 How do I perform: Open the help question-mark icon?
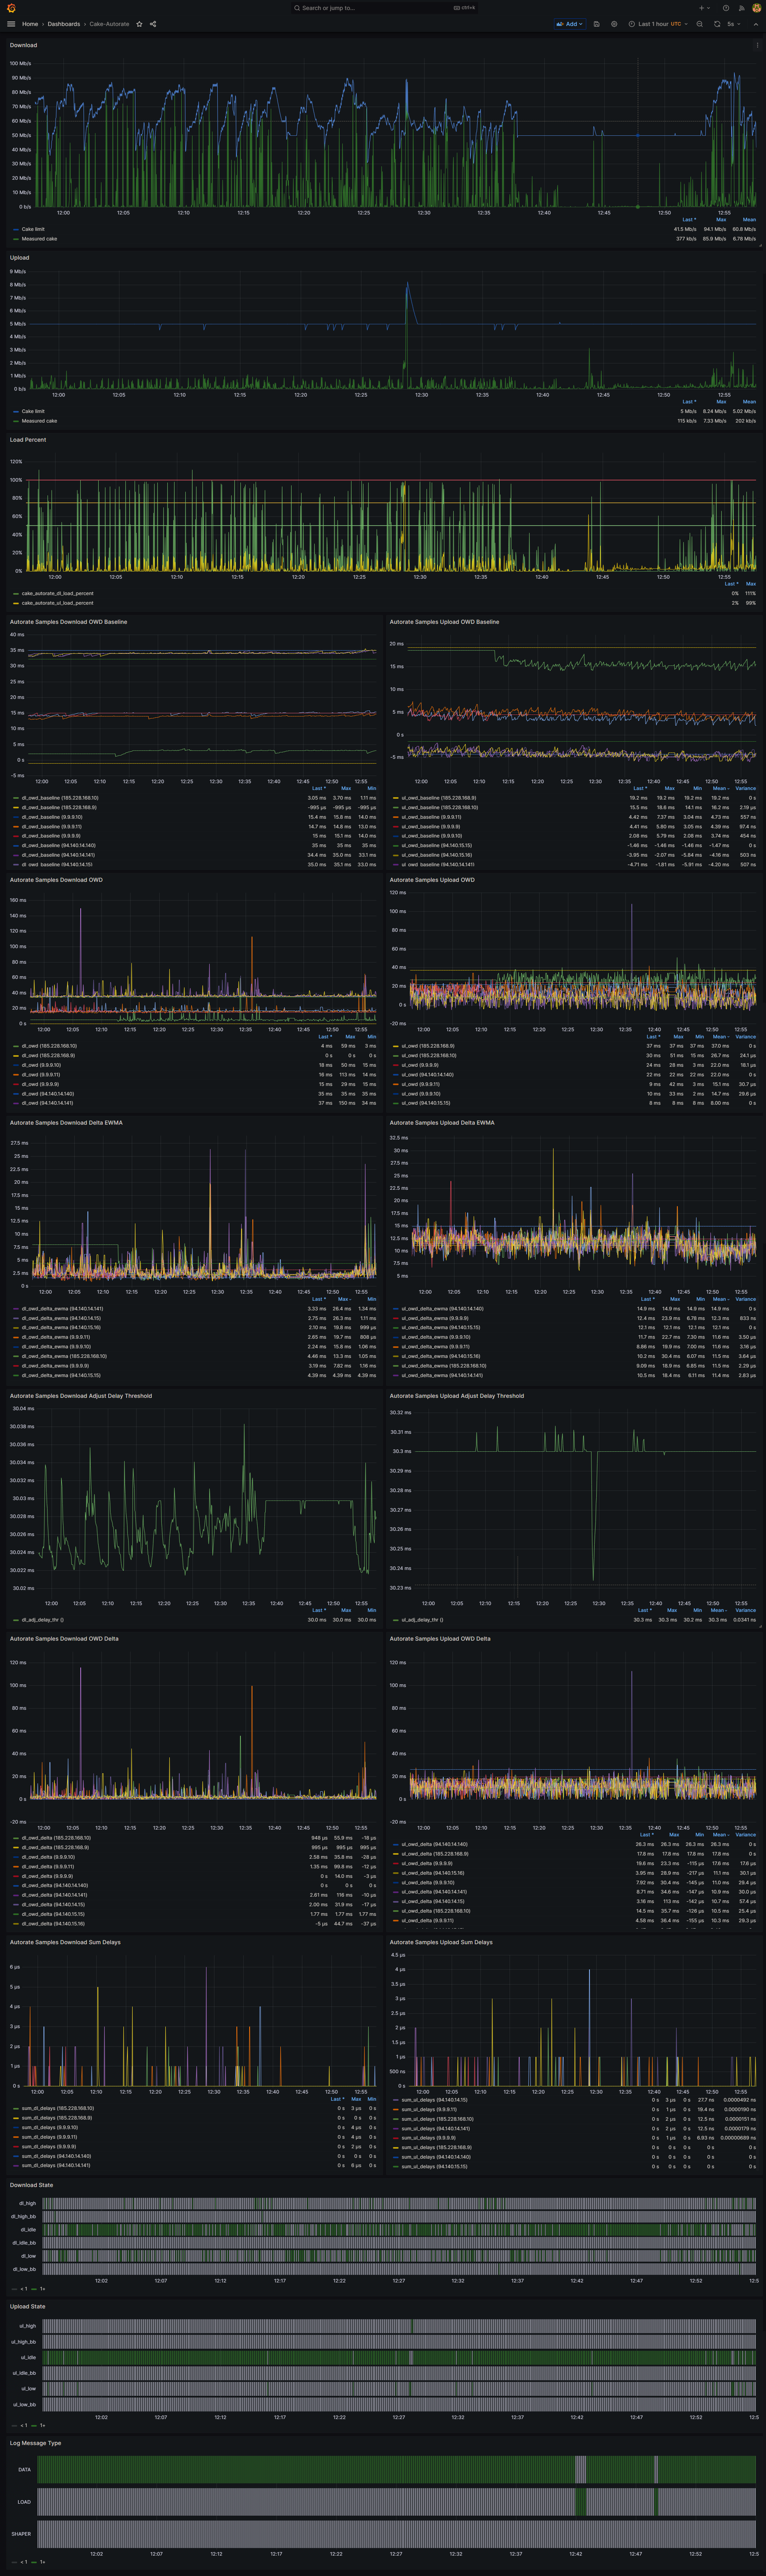[726, 8]
